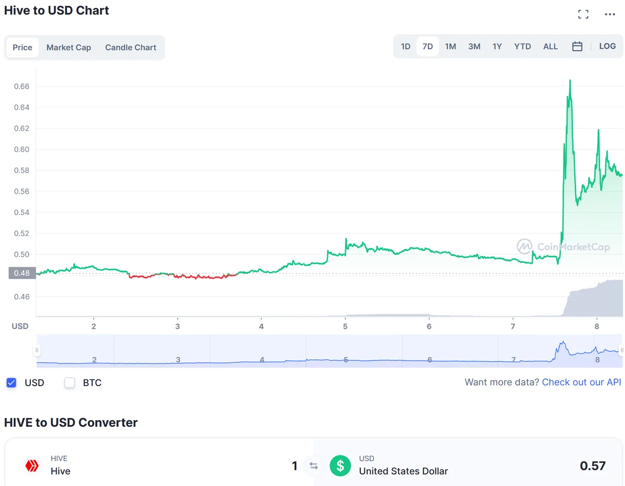Viewport: 625px width, 486px height.
Task: Click the 0.48 price marker label
Action: 22,273
